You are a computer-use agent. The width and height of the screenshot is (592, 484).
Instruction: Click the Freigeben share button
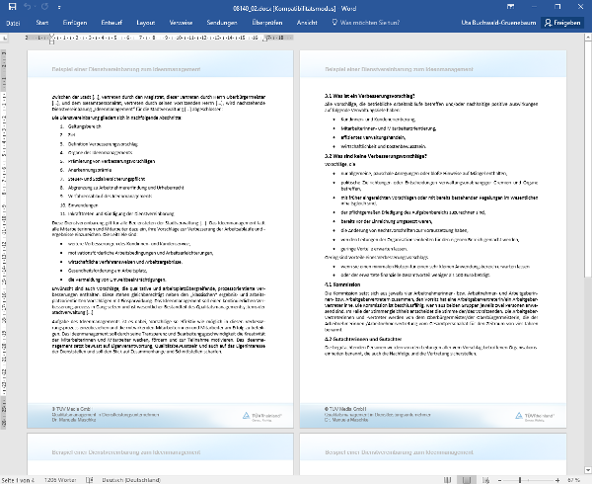561,21
